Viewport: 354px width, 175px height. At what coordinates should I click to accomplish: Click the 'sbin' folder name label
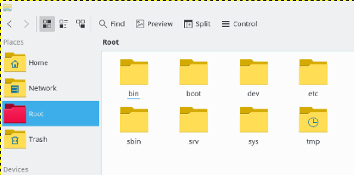click(x=134, y=141)
